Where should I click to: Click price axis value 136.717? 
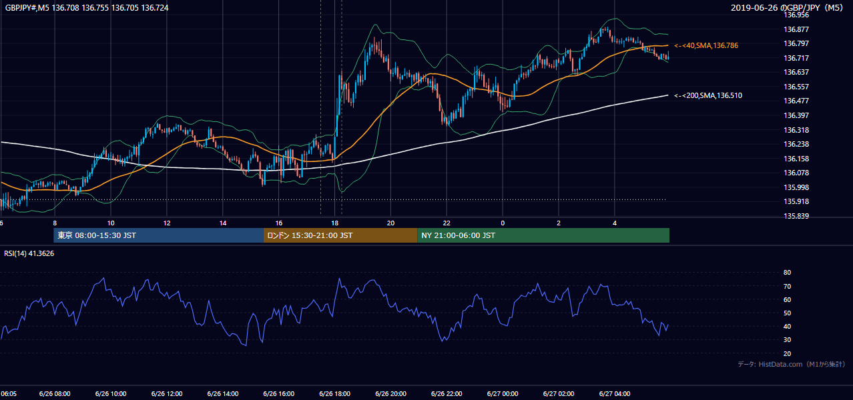796,58
